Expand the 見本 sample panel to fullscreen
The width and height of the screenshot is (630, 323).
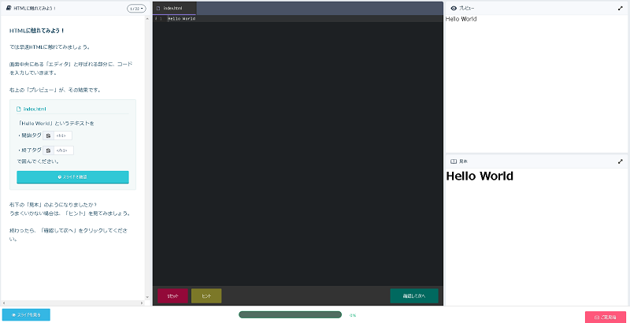pyautogui.click(x=621, y=161)
